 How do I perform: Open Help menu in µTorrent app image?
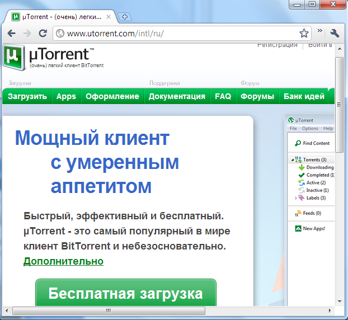pyautogui.click(x=328, y=128)
